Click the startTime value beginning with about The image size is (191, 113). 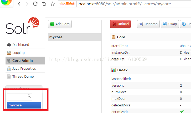click(185, 46)
